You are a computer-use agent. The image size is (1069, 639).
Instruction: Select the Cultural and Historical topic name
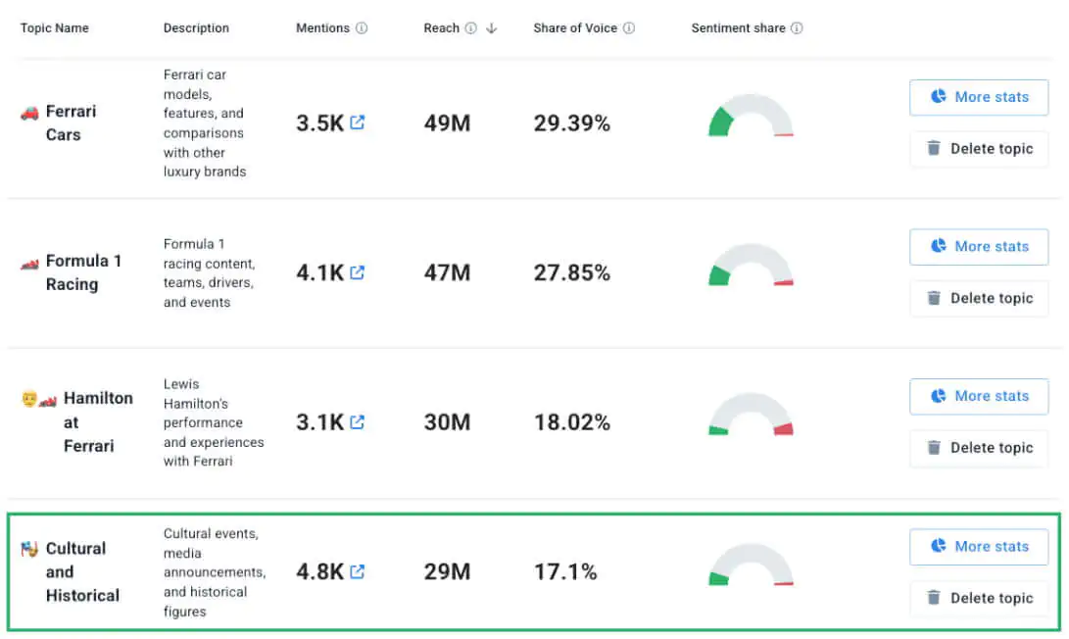[x=82, y=571]
